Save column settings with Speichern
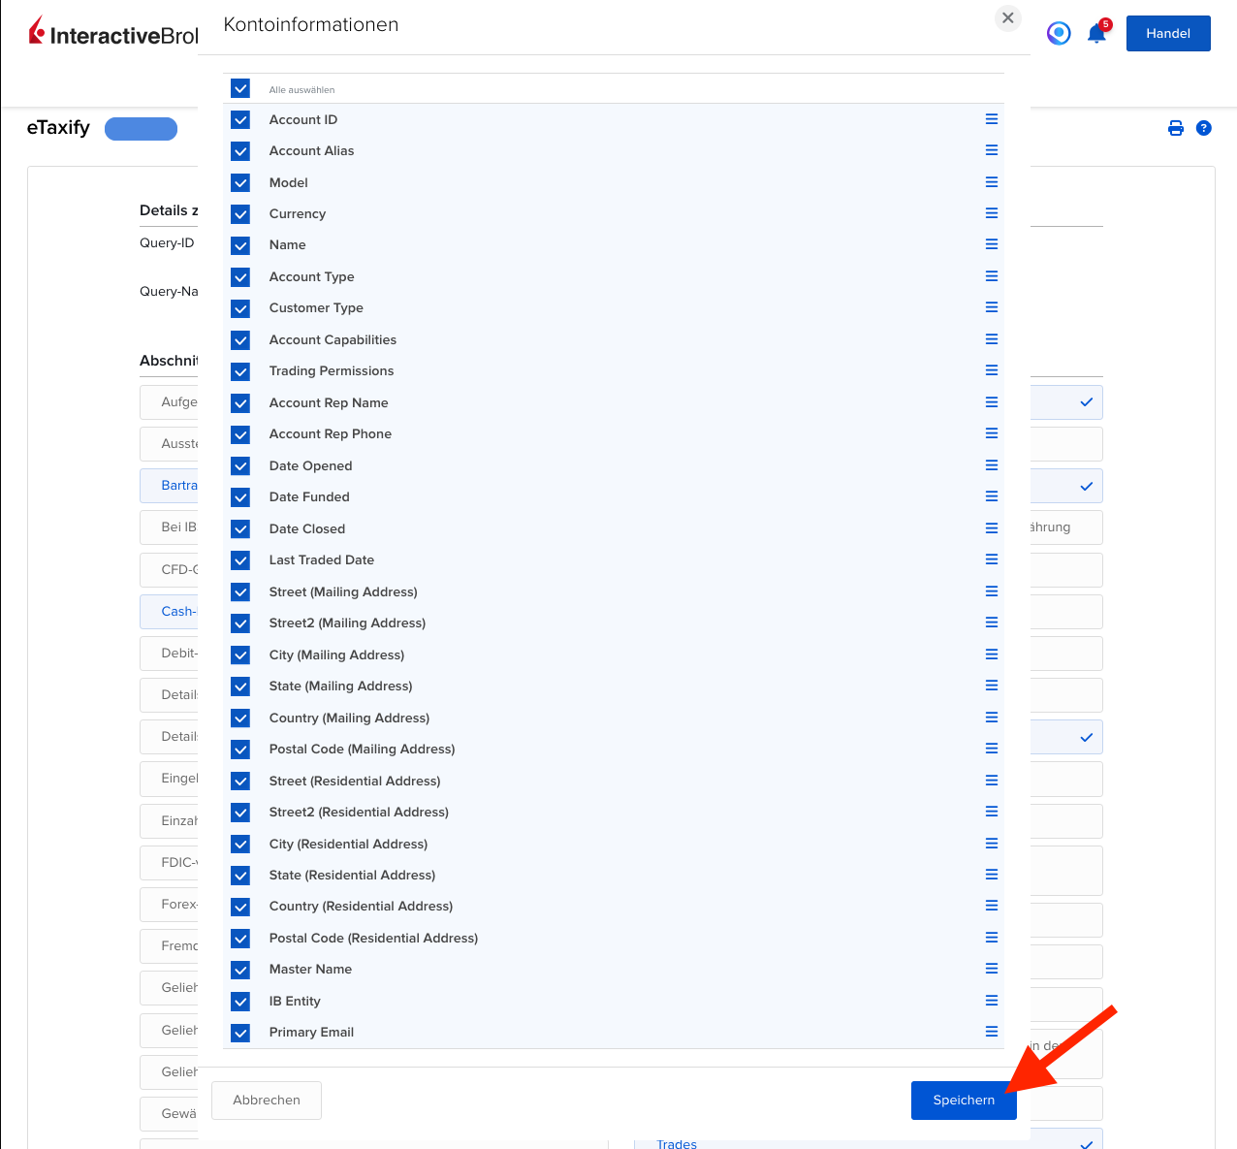This screenshot has height=1149, width=1237. 964,1100
